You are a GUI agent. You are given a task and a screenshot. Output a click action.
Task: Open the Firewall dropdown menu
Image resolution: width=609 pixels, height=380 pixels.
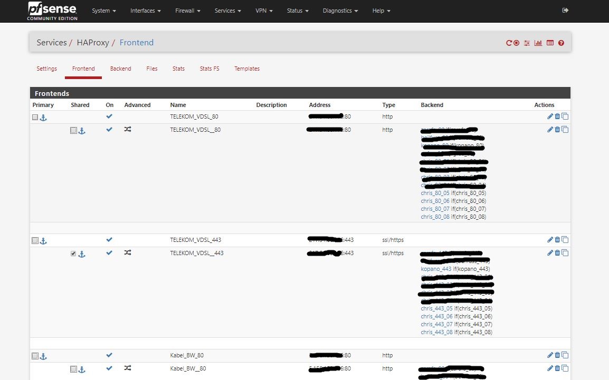click(187, 11)
